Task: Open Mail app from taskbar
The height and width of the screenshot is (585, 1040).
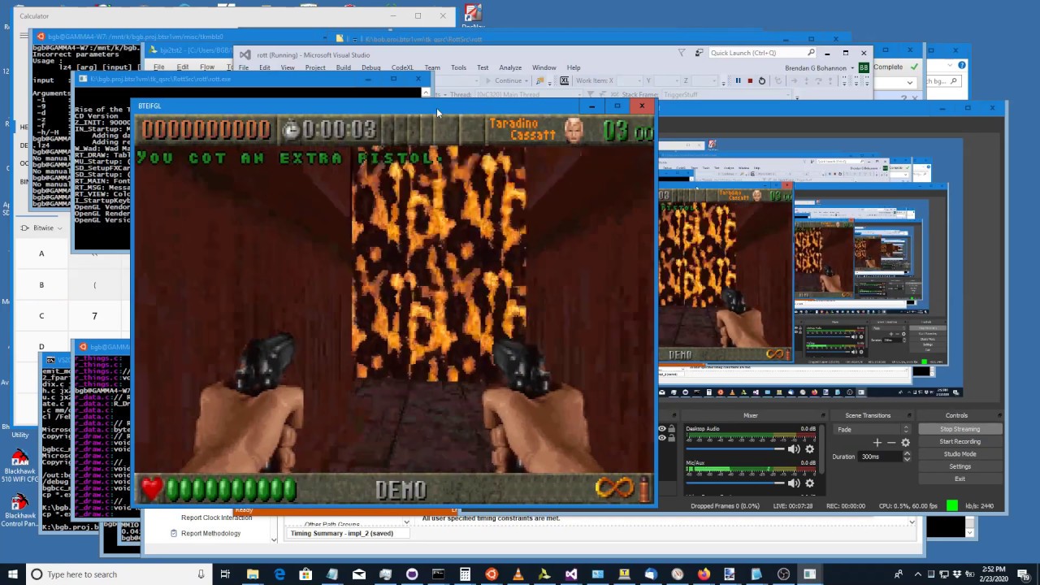Action: pos(358,574)
